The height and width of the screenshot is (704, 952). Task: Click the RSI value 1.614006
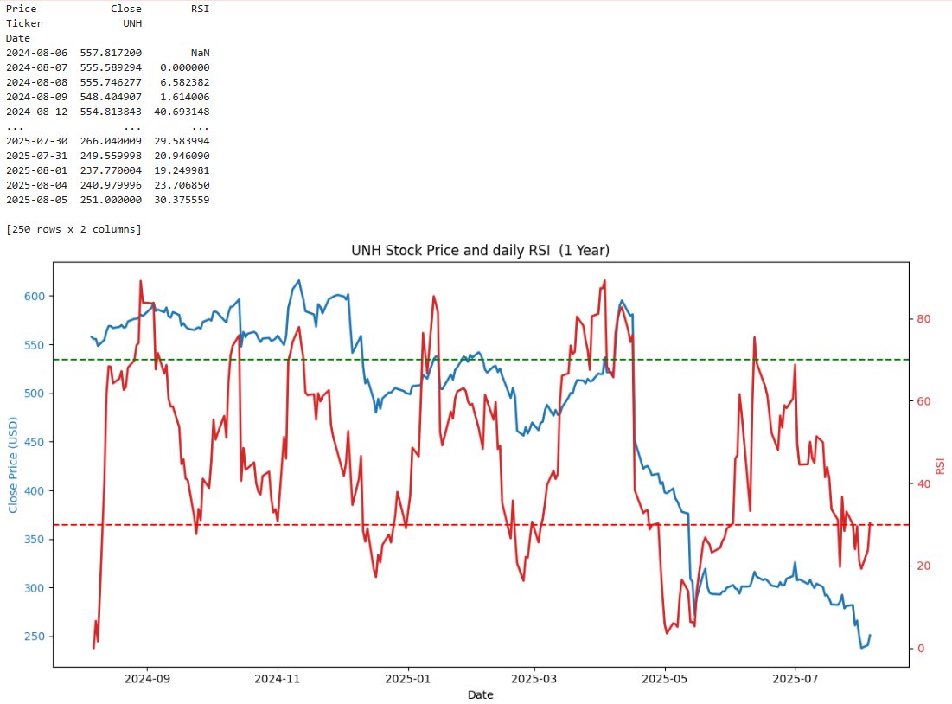click(x=185, y=97)
